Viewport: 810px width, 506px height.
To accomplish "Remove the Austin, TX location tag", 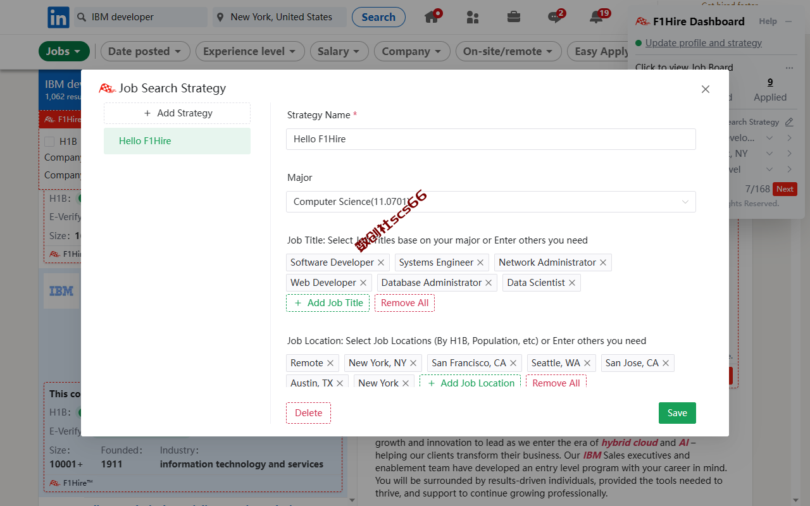I will pyautogui.click(x=340, y=383).
